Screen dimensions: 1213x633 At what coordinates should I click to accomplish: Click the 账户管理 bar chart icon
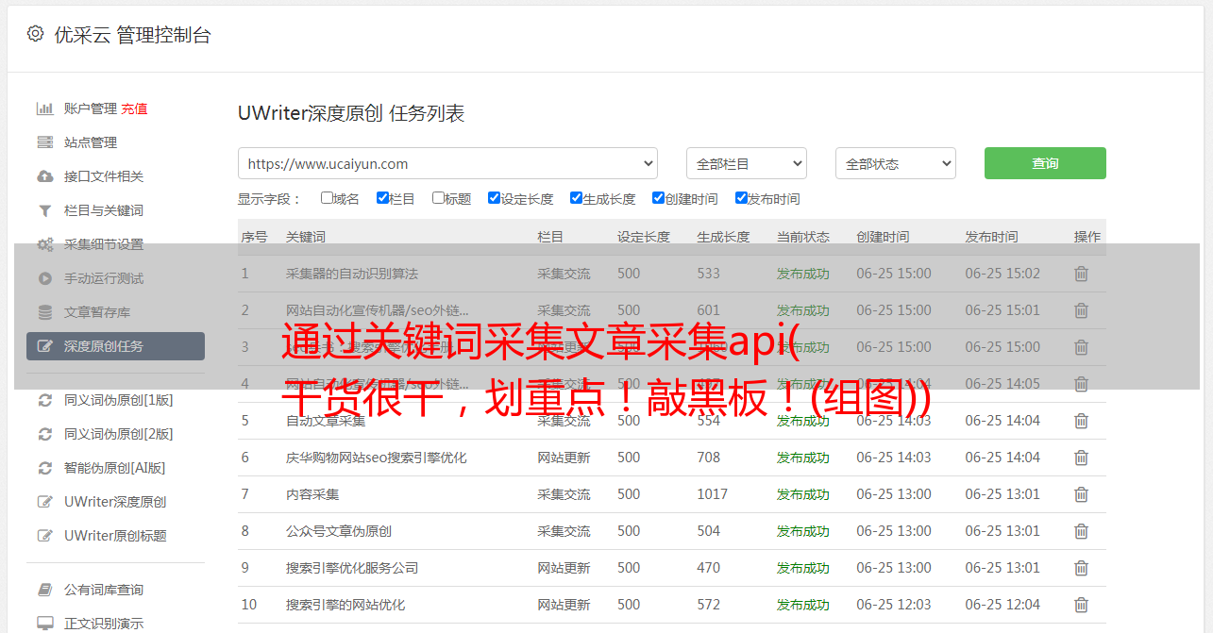(44, 108)
